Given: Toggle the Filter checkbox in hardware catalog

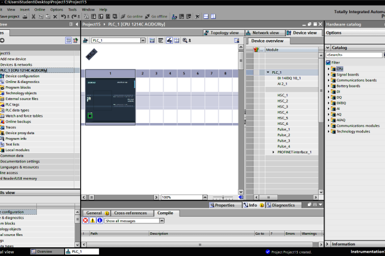Looking at the screenshot, I should 327,62.
